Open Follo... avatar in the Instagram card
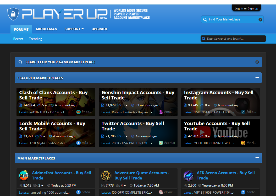The height and width of the screenshot is (196, 276). [x=243, y=112]
